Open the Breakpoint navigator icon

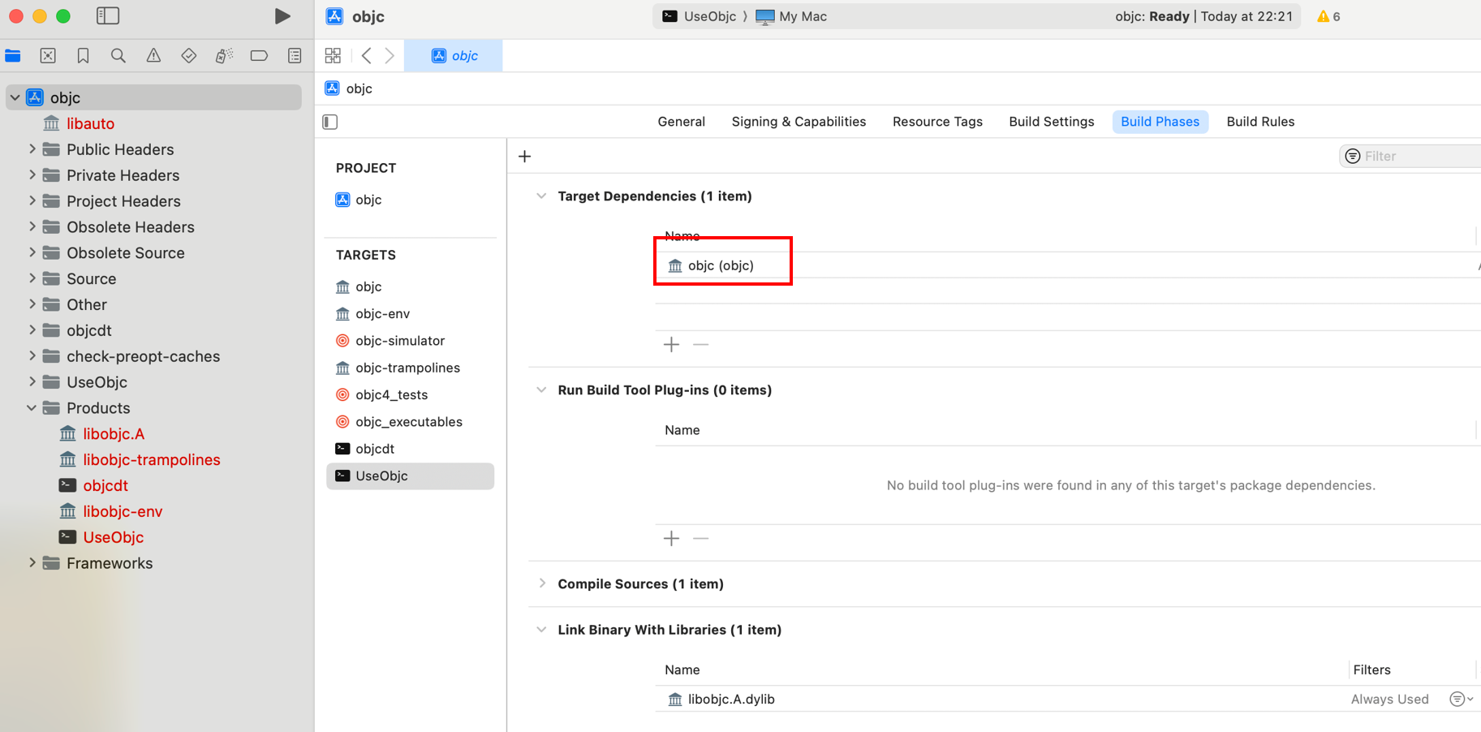tap(259, 56)
